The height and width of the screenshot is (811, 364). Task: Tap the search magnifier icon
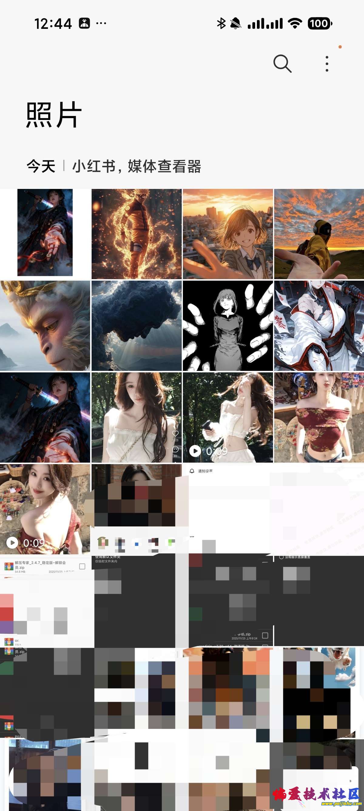[282, 64]
